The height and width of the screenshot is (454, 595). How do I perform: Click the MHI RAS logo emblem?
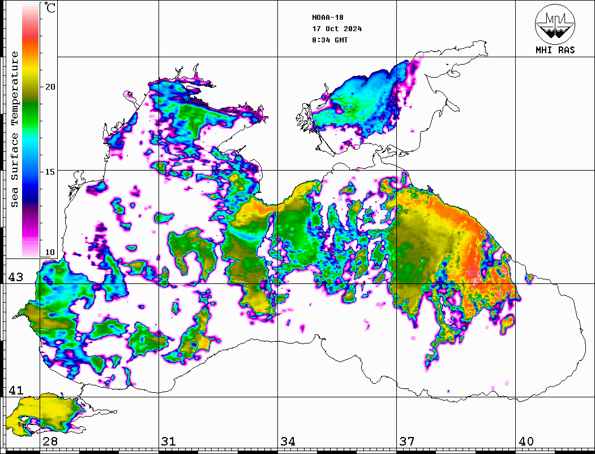(555, 24)
